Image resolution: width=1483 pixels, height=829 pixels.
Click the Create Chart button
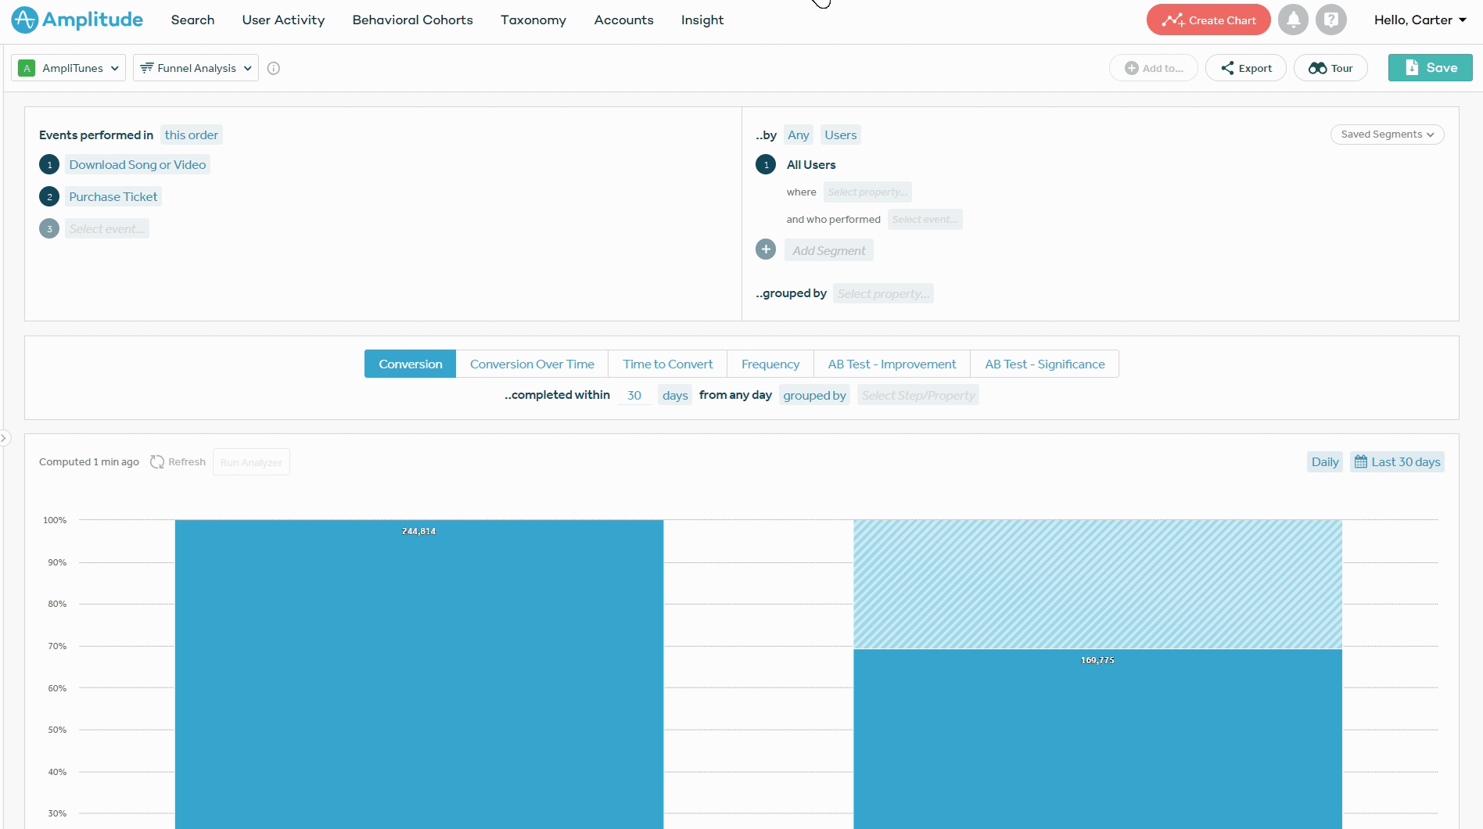(x=1208, y=20)
